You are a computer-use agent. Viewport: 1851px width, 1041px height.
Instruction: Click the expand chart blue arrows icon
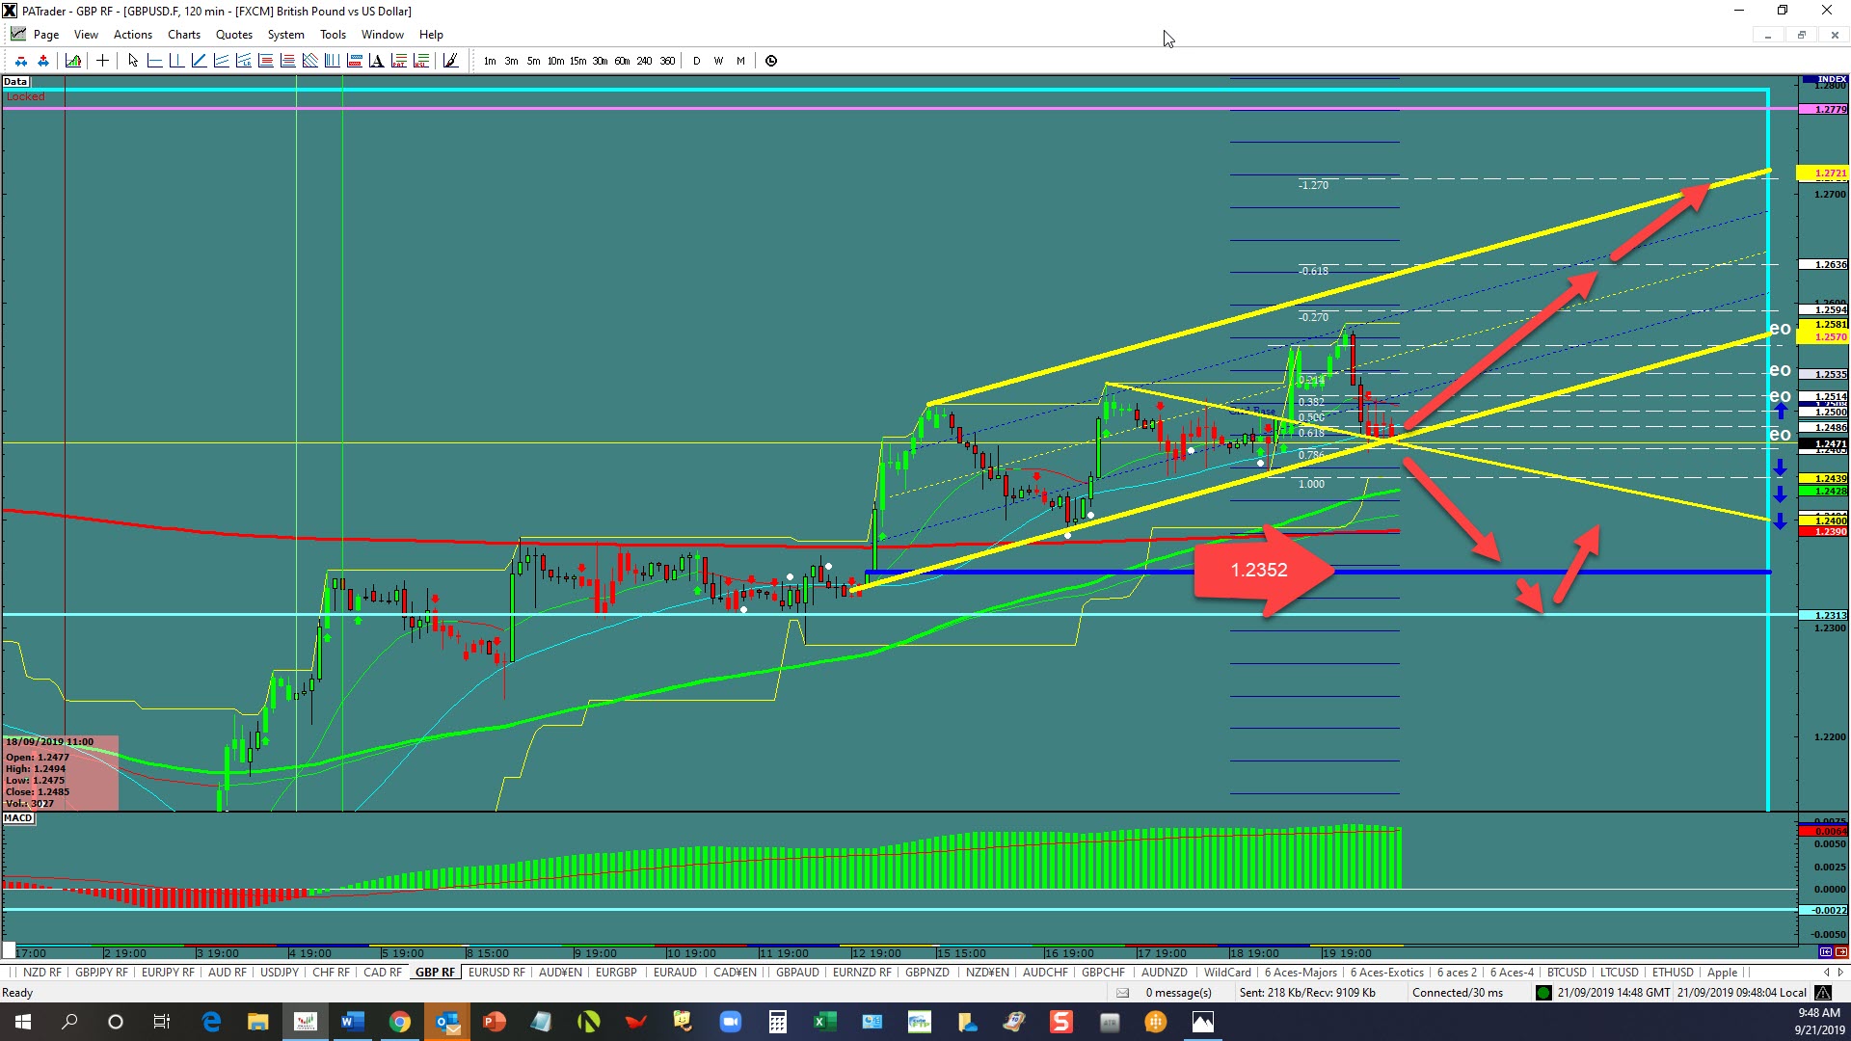click(43, 61)
